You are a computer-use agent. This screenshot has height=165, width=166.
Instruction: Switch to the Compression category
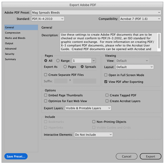pos(21,33)
